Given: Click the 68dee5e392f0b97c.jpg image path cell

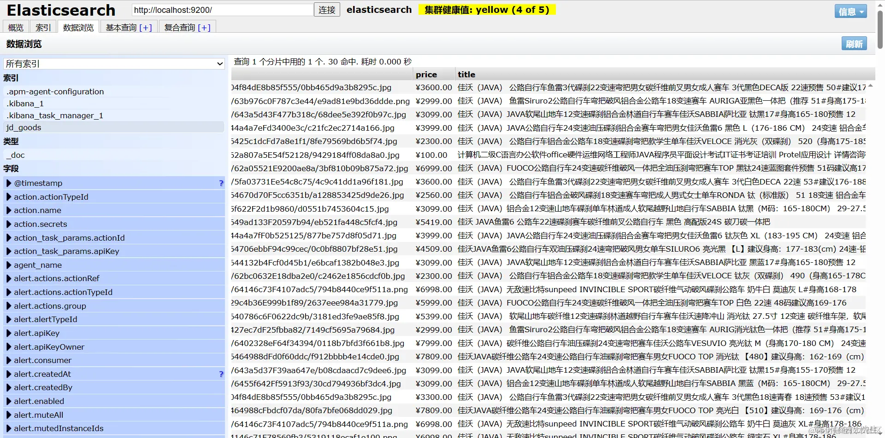Looking at the screenshot, I should click(x=321, y=115).
